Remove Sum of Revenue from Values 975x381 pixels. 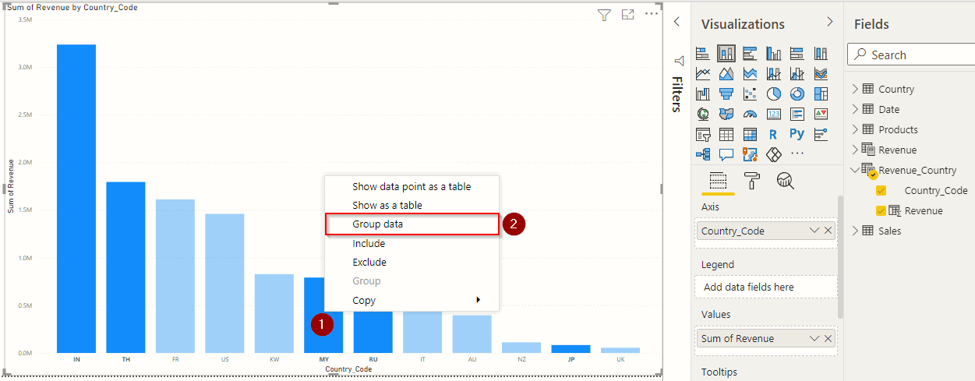[x=828, y=338]
